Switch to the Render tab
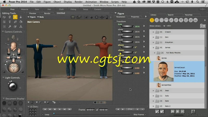This screenshot has height=117, width=208. 47,14
